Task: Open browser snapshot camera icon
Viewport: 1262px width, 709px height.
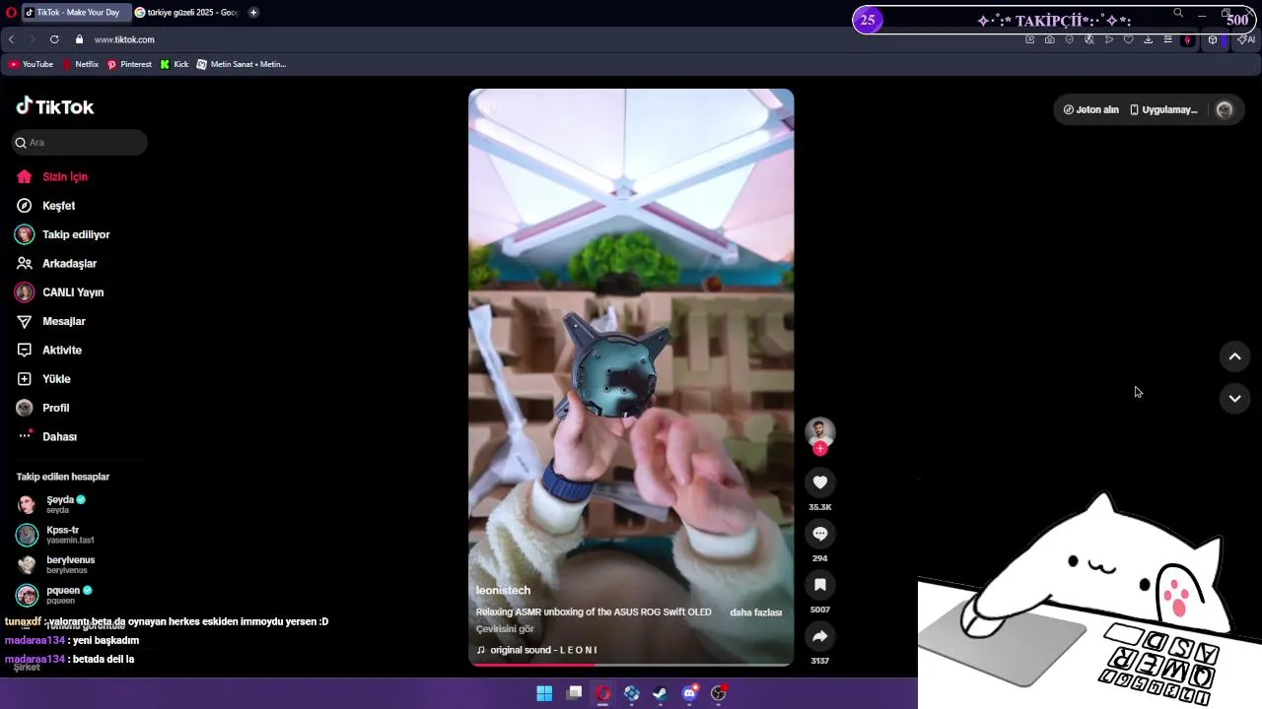Action: pyautogui.click(x=1050, y=39)
